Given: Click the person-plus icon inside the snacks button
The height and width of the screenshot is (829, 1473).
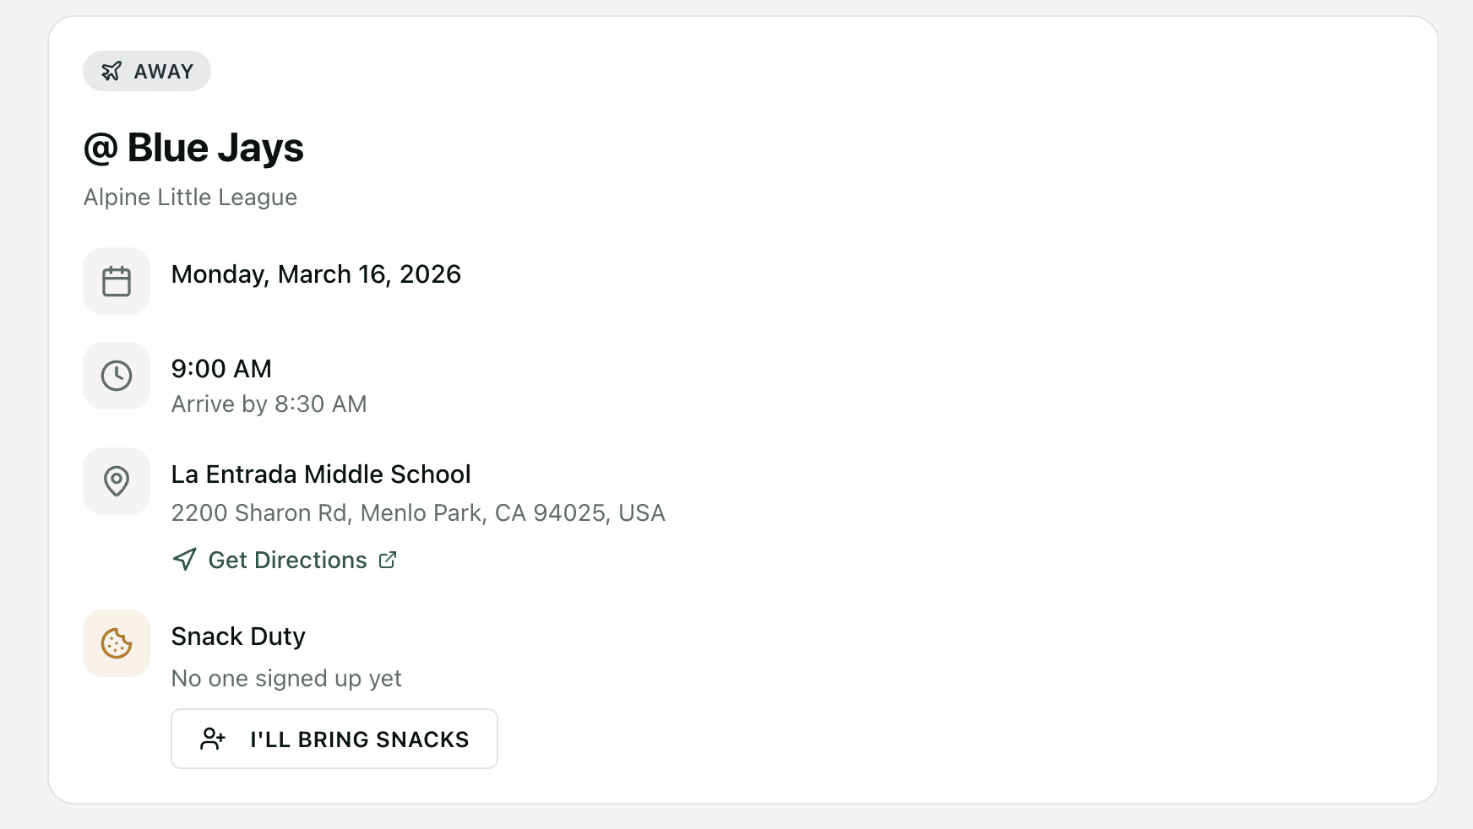Looking at the screenshot, I should 214,739.
